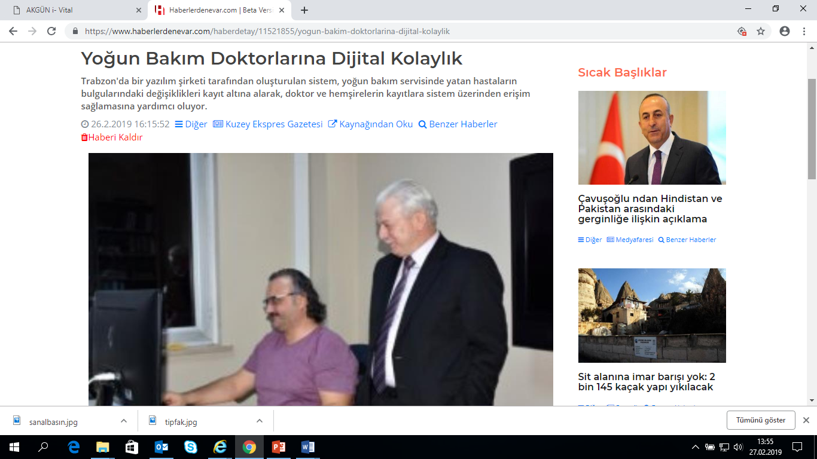Open the main article photo
The width and height of the screenshot is (817, 459).
(321, 280)
